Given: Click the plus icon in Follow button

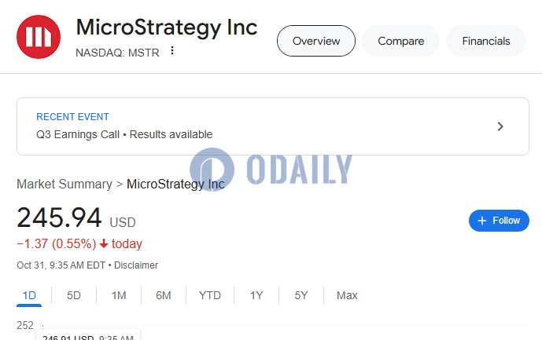Looking at the screenshot, I should [482, 221].
